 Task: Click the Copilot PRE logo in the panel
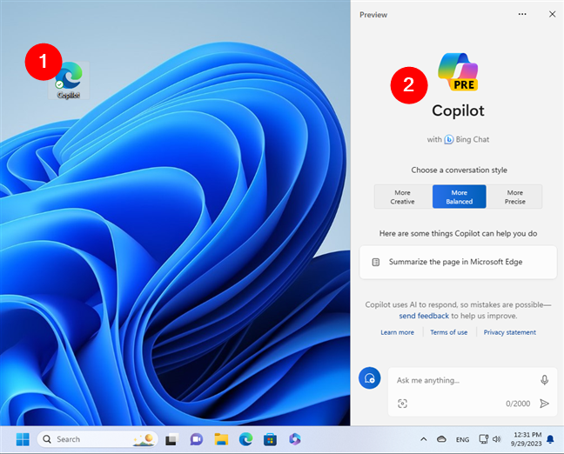[x=458, y=72]
